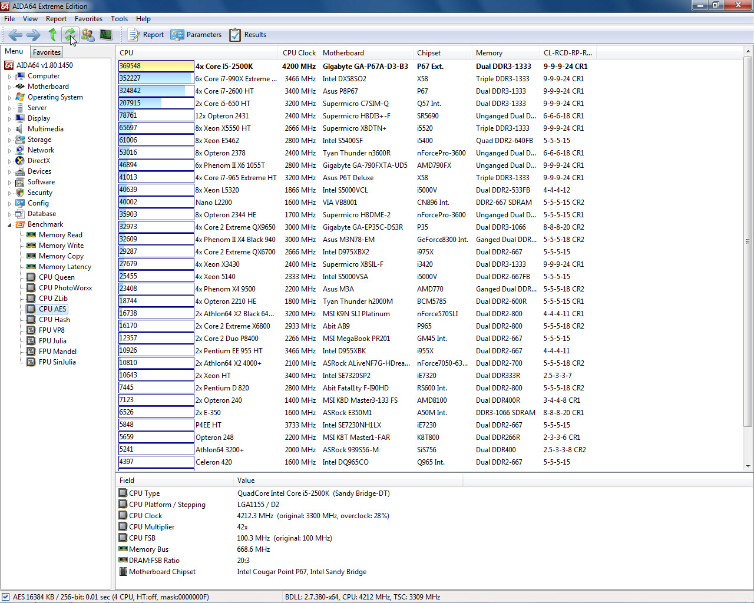Expand the Computer tree node
The width and height of the screenshot is (754, 603).
coord(9,77)
